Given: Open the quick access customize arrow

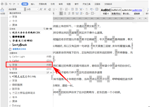Looking at the screenshot, I should coord(18,4).
